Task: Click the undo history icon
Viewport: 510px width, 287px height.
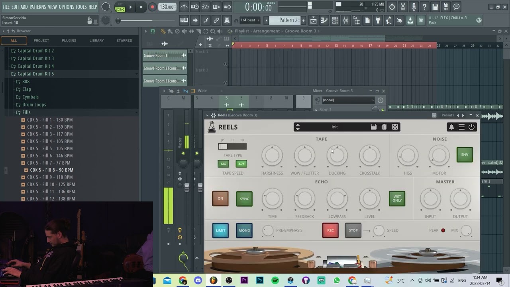Action: point(392,7)
